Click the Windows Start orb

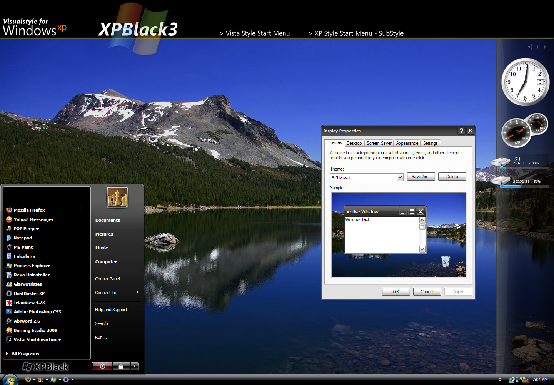[x=10, y=380]
